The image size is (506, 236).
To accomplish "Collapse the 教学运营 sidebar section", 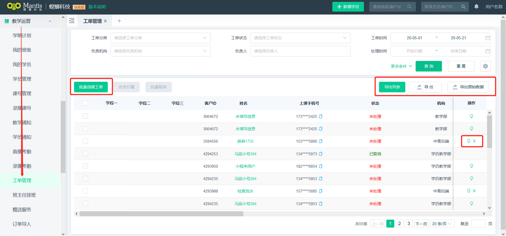I will 50,21.
